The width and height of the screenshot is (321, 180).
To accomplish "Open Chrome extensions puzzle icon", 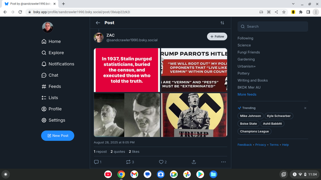I will pos(301,12).
